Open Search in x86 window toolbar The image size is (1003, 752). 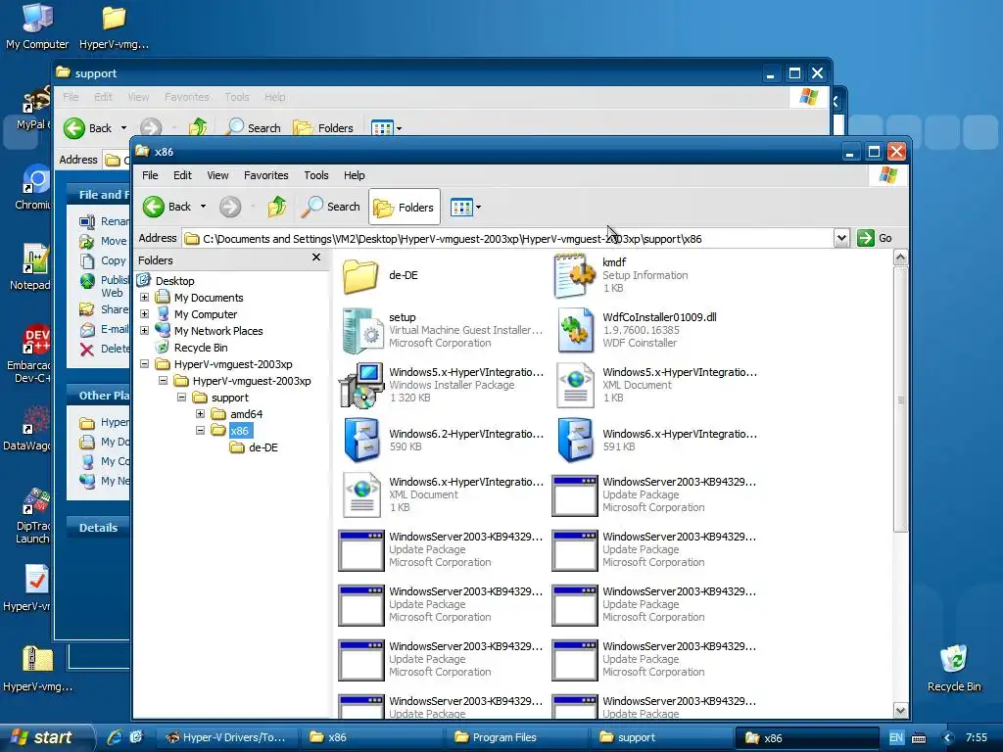point(331,207)
